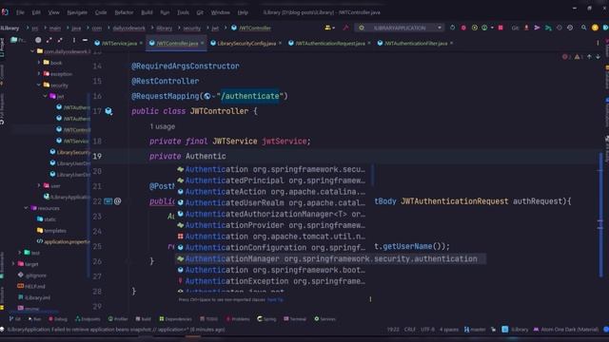Select application.properties in project tree
This screenshot has height=342, width=609.
point(64,241)
